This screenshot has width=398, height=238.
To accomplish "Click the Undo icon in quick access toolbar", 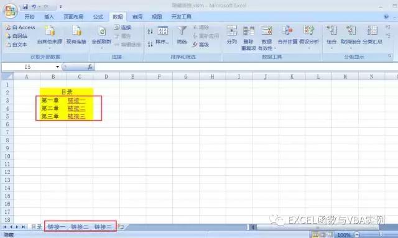I will tap(34, 7).
